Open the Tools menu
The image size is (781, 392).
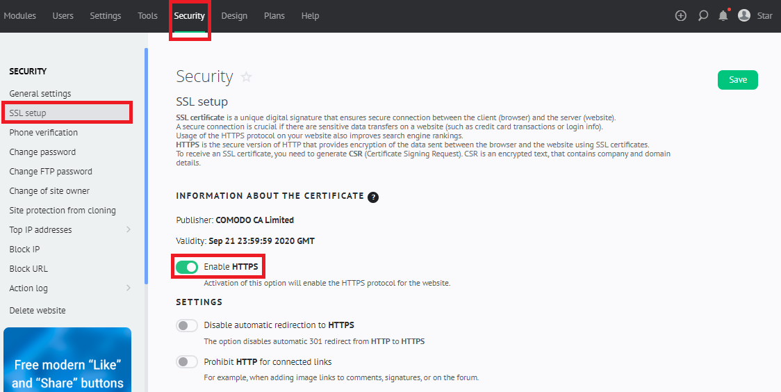[x=147, y=16]
